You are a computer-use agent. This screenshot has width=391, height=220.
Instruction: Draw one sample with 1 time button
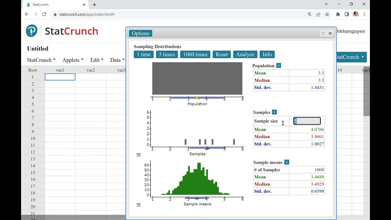pos(144,54)
